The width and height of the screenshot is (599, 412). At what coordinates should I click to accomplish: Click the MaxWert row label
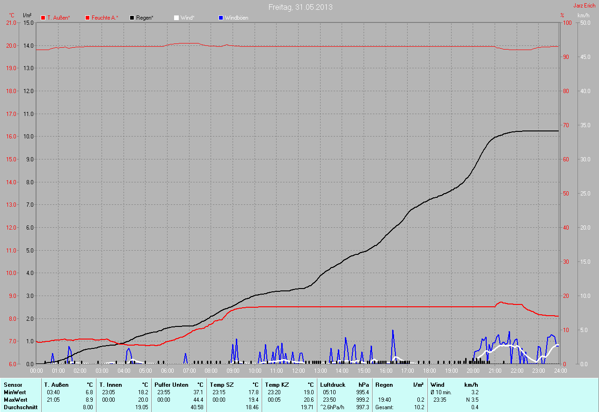pyautogui.click(x=15, y=400)
